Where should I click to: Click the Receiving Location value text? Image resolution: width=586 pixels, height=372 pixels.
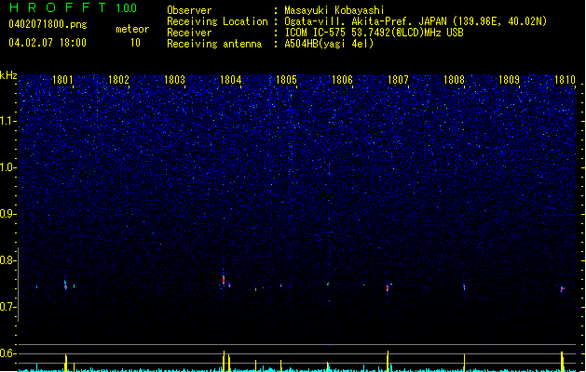(416, 21)
